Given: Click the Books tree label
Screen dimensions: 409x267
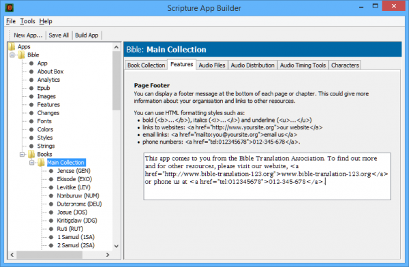Looking at the screenshot, I should click(x=44, y=154).
